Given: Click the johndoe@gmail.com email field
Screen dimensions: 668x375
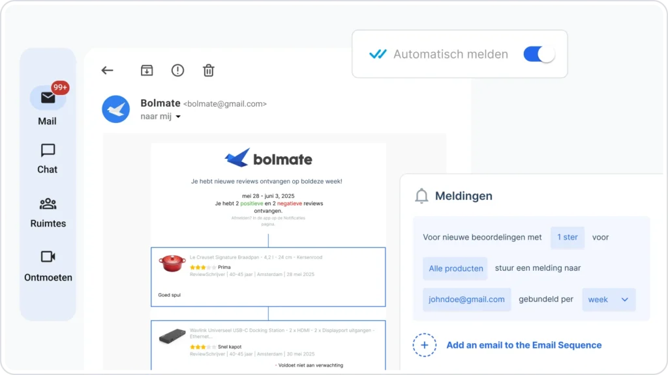Looking at the screenshot, I should [x=466, y=299].
